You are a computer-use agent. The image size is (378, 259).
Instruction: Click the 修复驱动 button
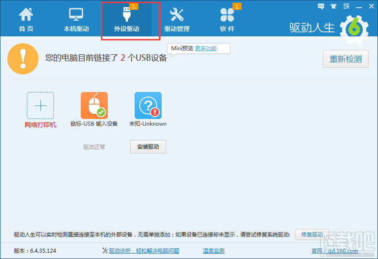coord(312,234)
